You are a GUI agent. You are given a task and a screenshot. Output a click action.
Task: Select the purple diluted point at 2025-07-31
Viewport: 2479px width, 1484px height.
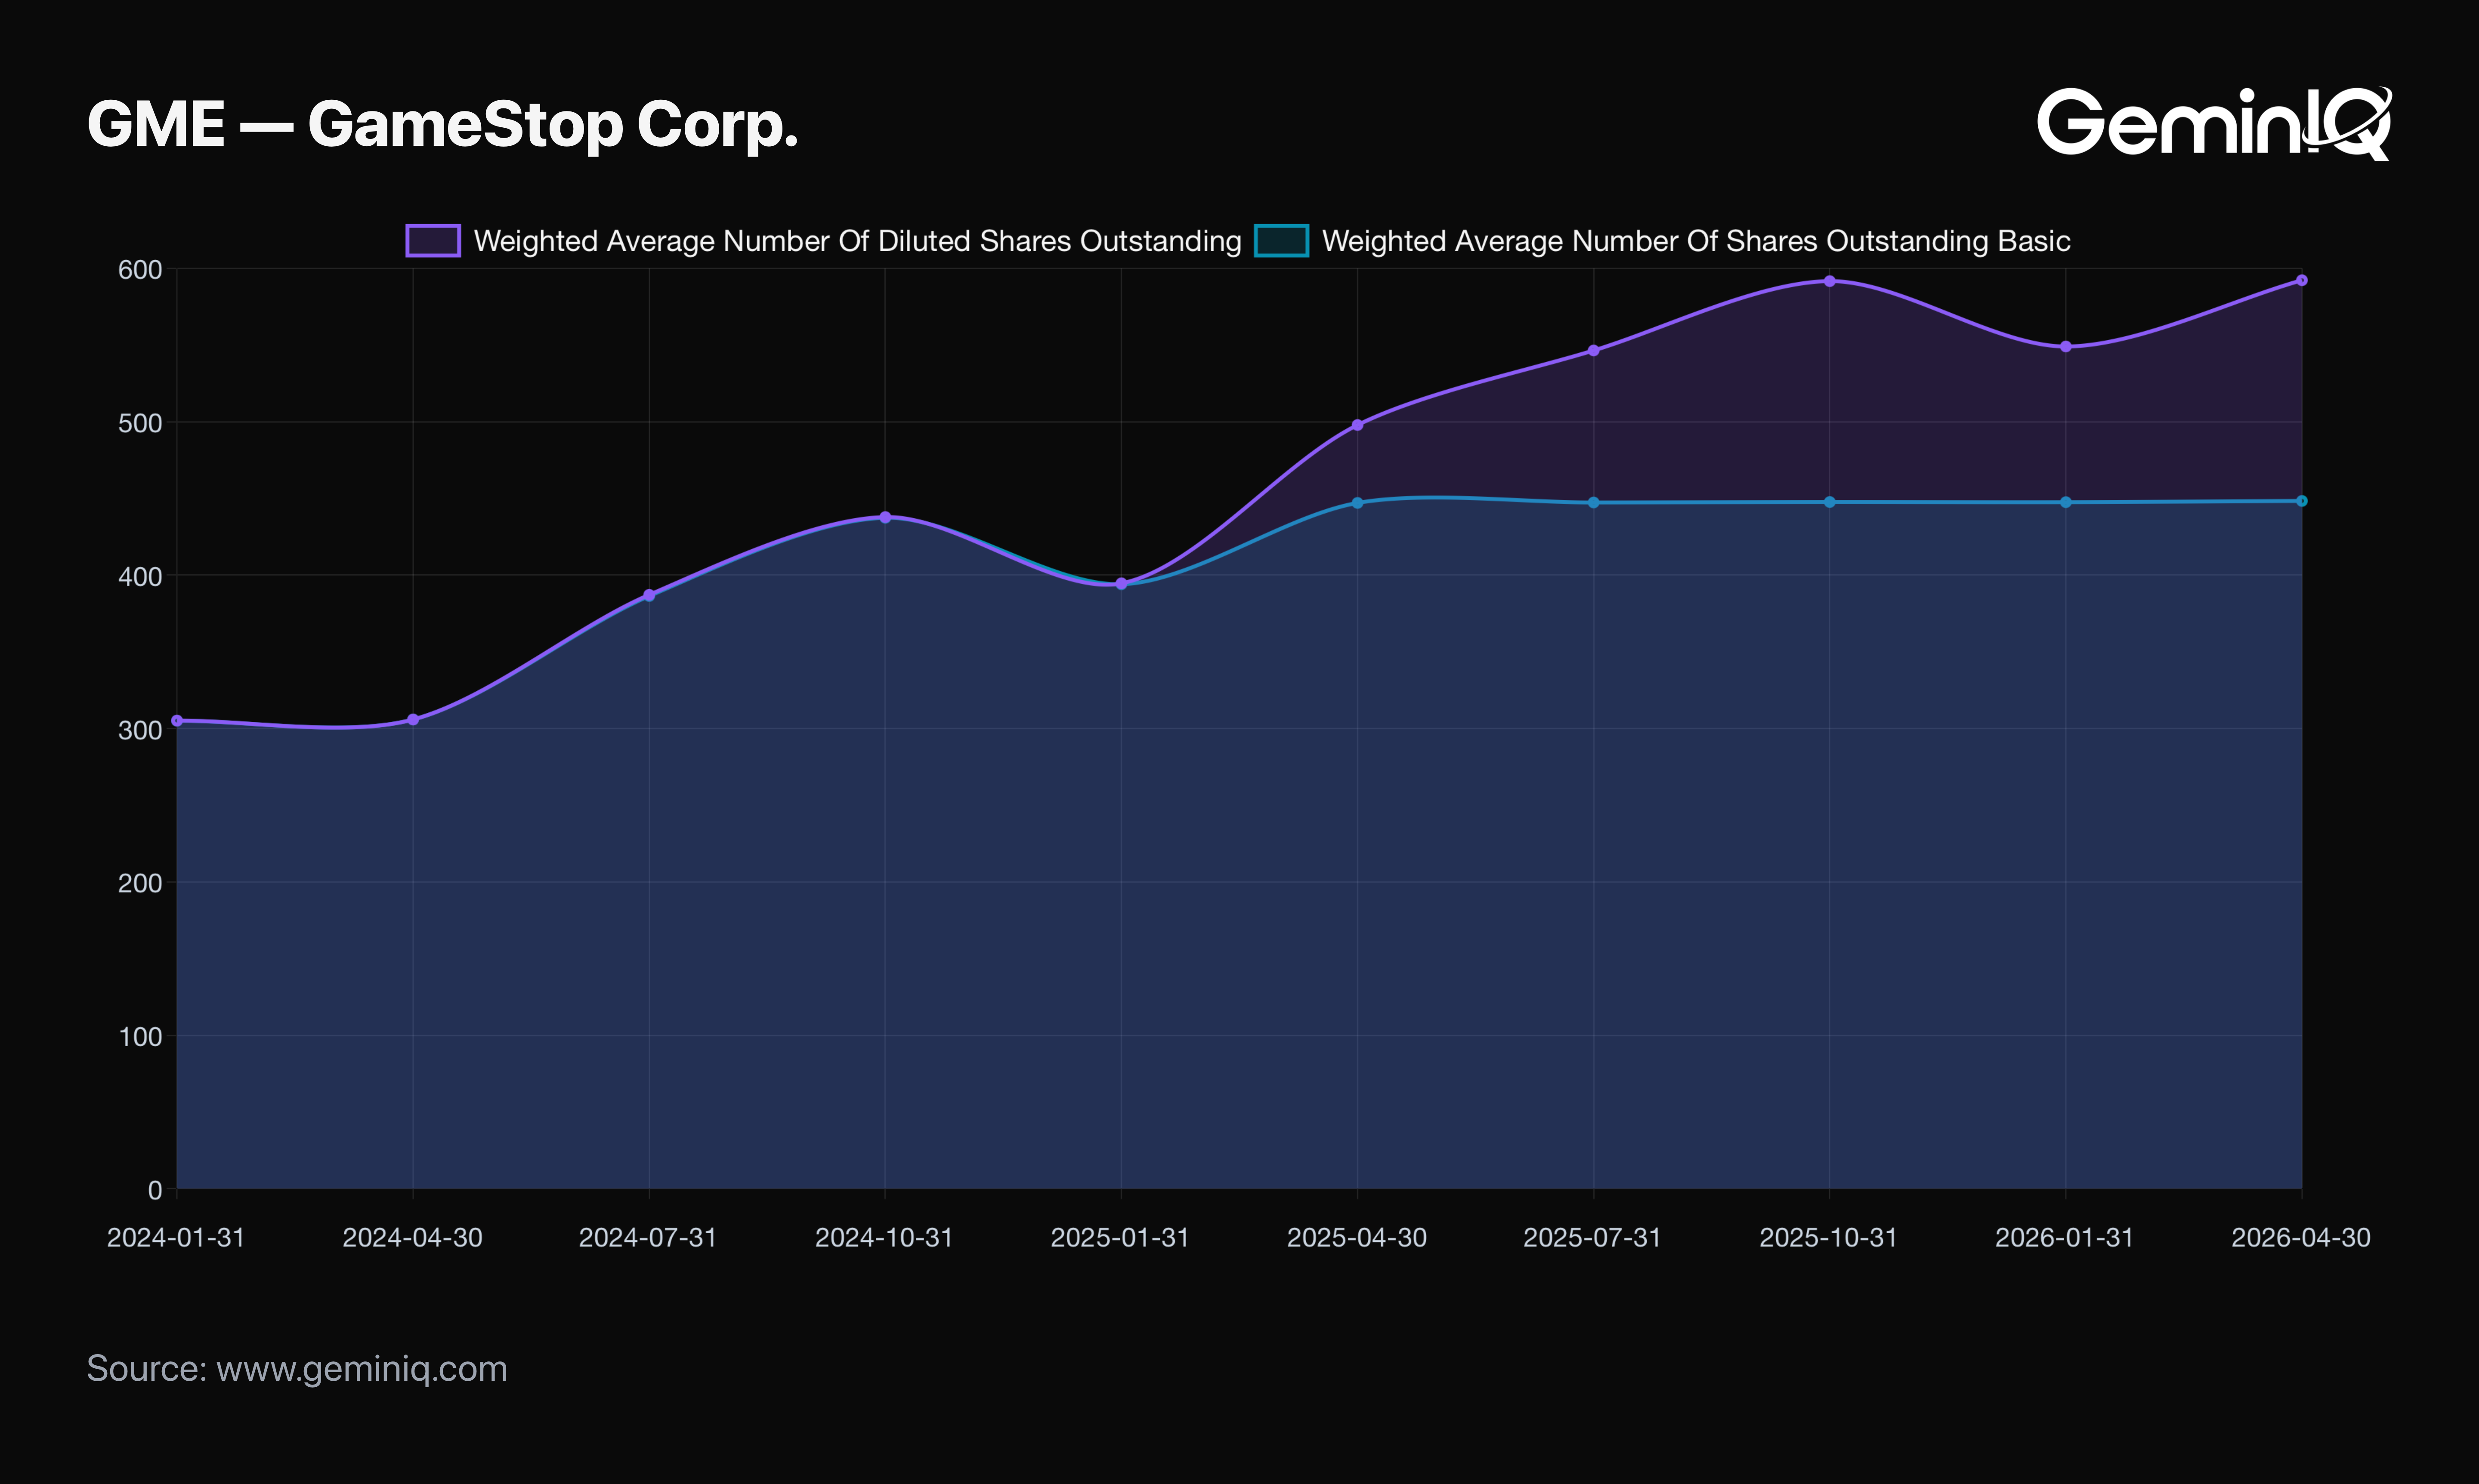(1594, 351)
